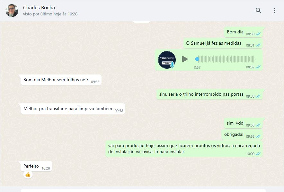Click the 'obrigada!' message bubble

tap(242, 135)
